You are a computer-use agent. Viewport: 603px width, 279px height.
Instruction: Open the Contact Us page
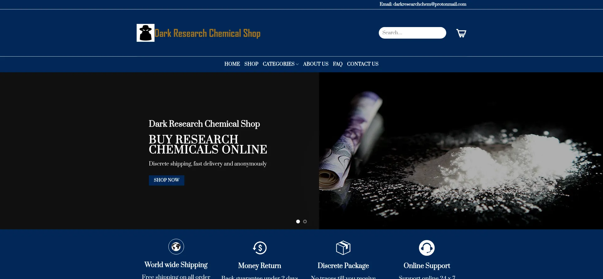click(x=362, y=64)
